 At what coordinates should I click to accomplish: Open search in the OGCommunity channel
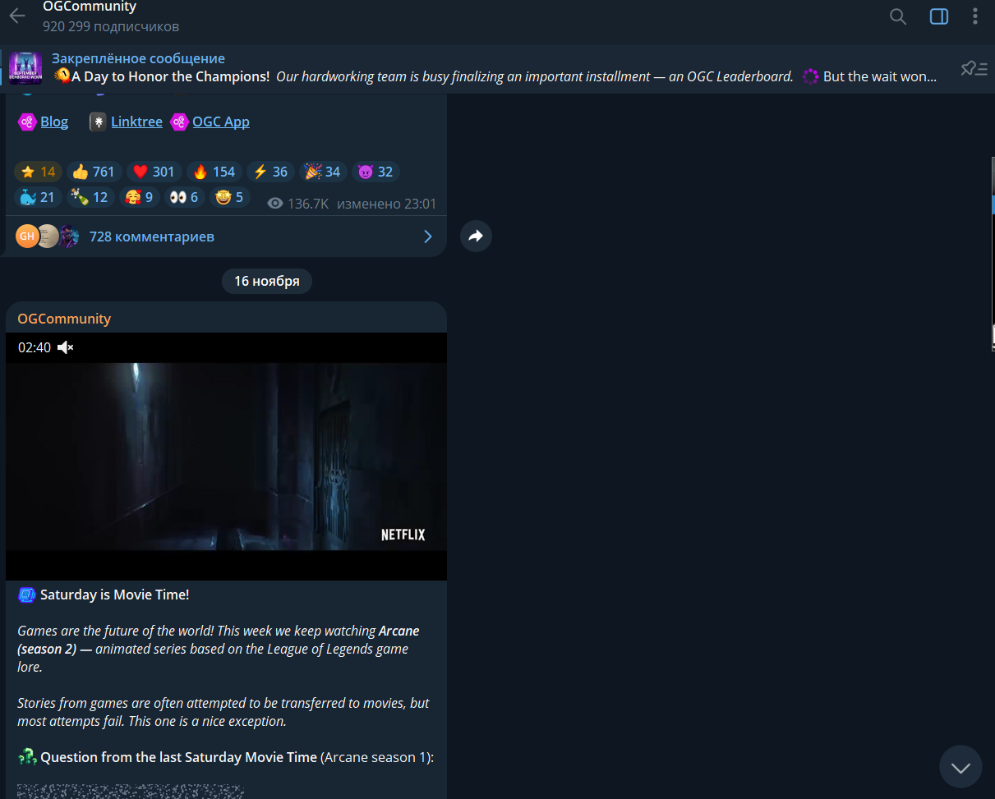point(898,16)
